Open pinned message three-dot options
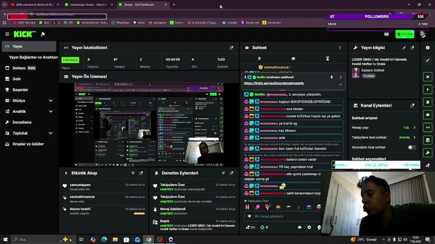 click(341, 77)
